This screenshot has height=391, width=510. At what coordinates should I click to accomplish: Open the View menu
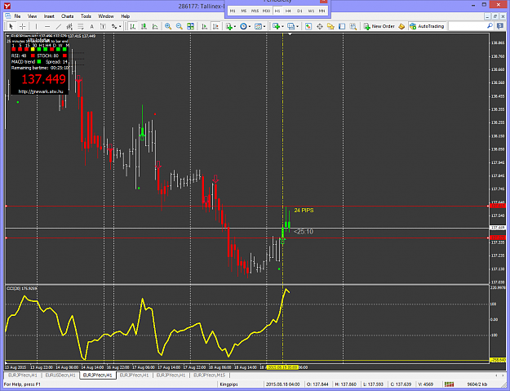pyautogui.click(x=32, y=16)
